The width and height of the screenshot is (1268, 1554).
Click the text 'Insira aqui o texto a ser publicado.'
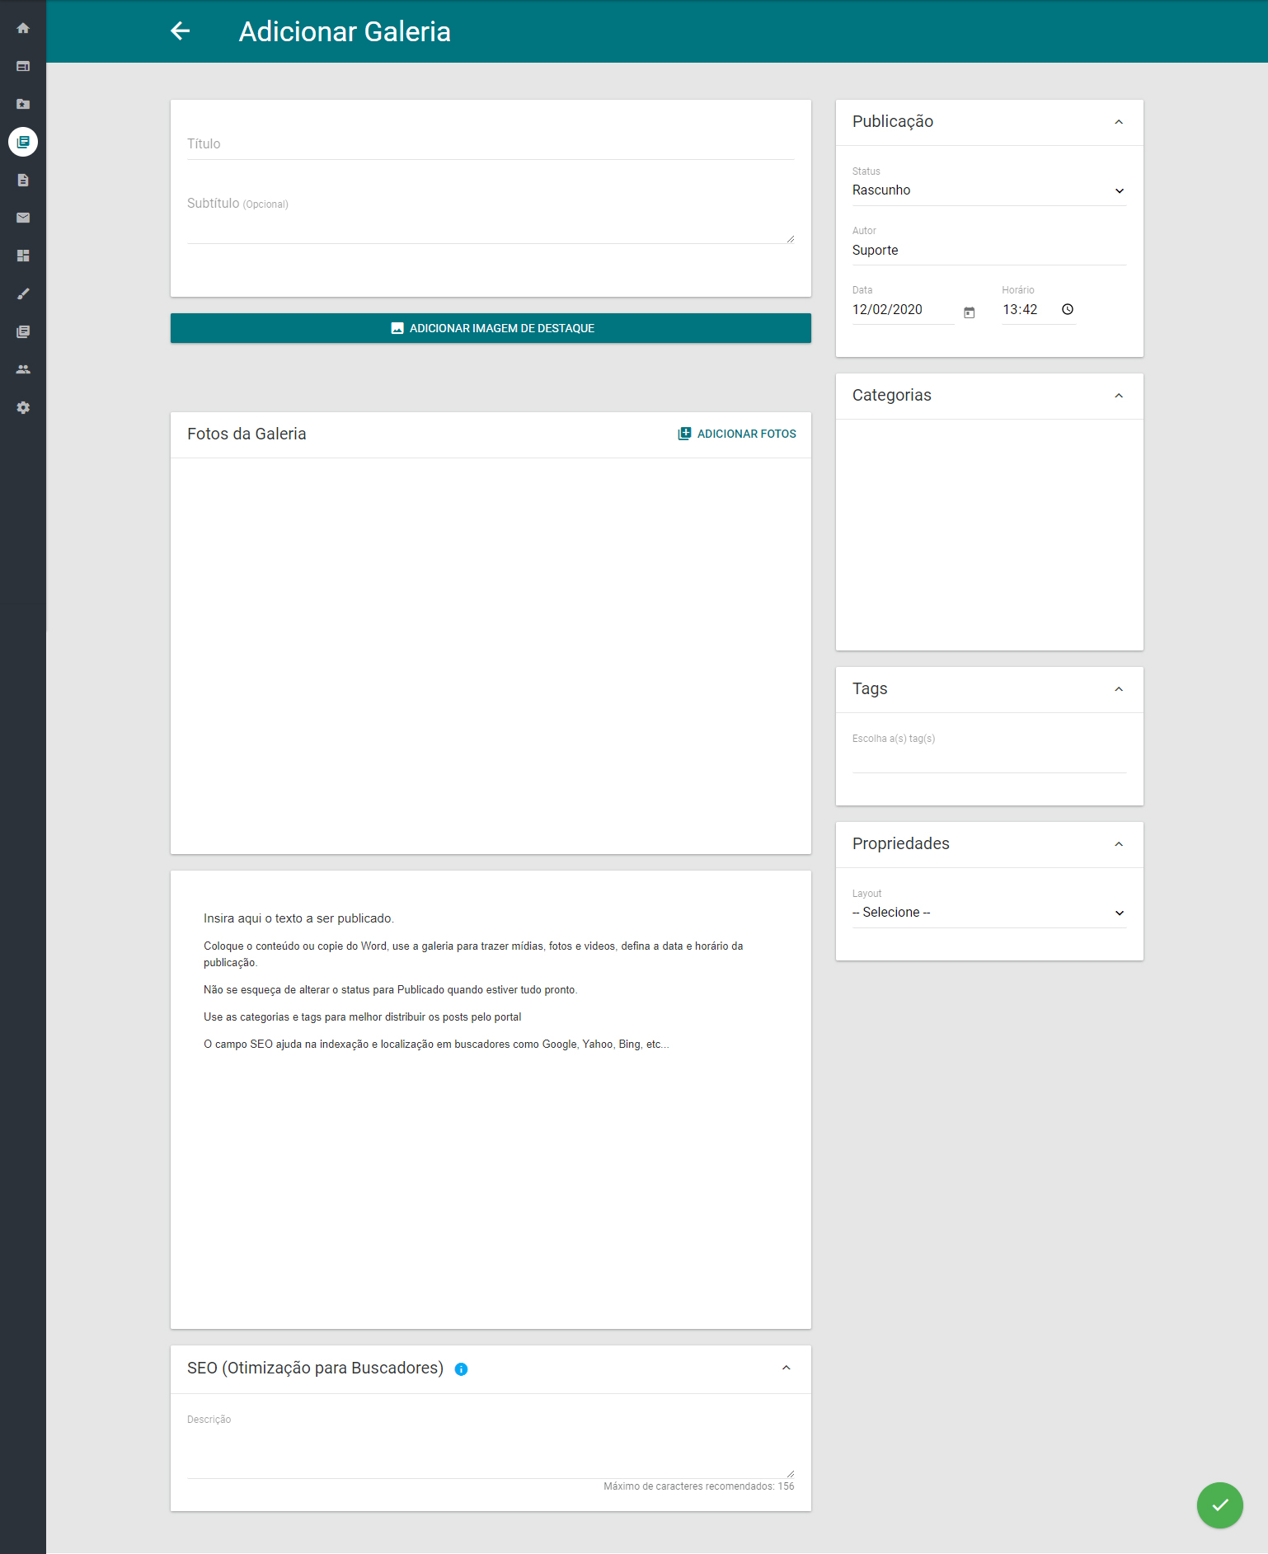(x=298, y=918)
